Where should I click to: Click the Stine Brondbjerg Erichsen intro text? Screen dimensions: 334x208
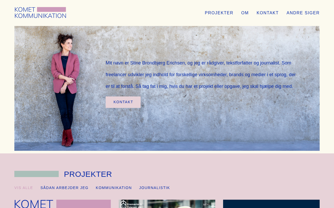201,75
